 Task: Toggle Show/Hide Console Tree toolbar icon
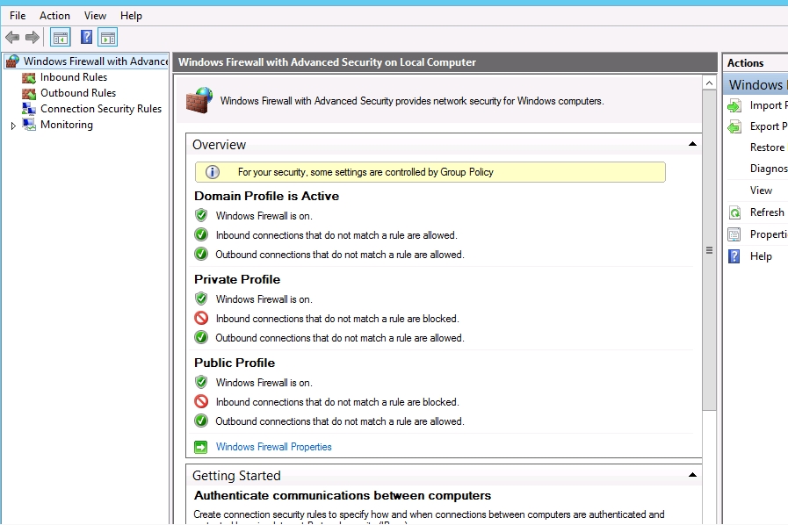pyautogui.click(x=60, y=37)
